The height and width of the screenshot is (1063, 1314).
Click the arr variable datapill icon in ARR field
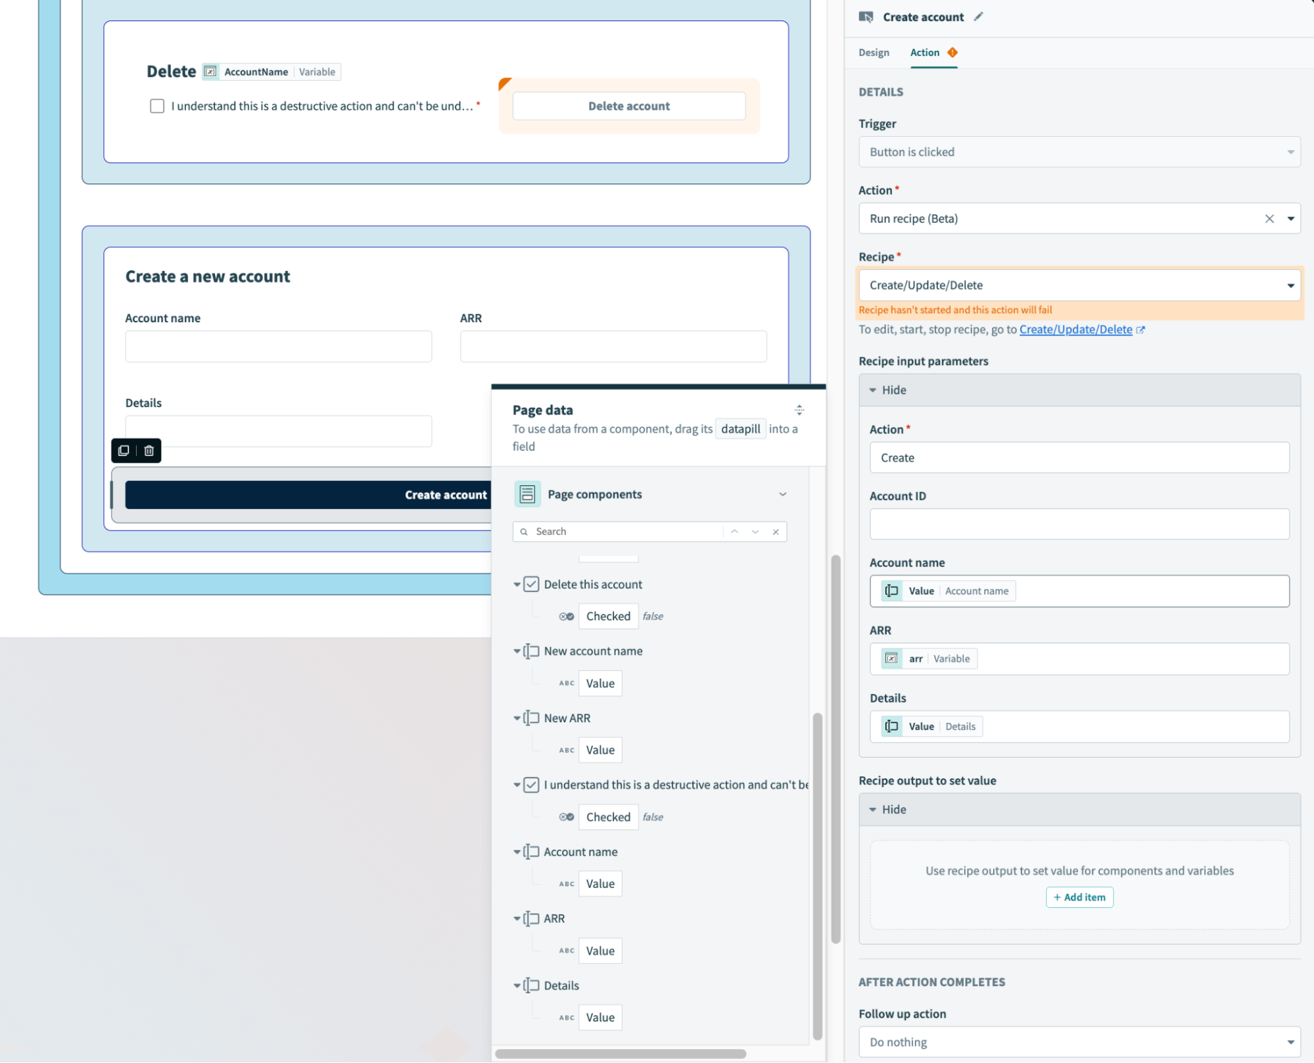point(891,658)
